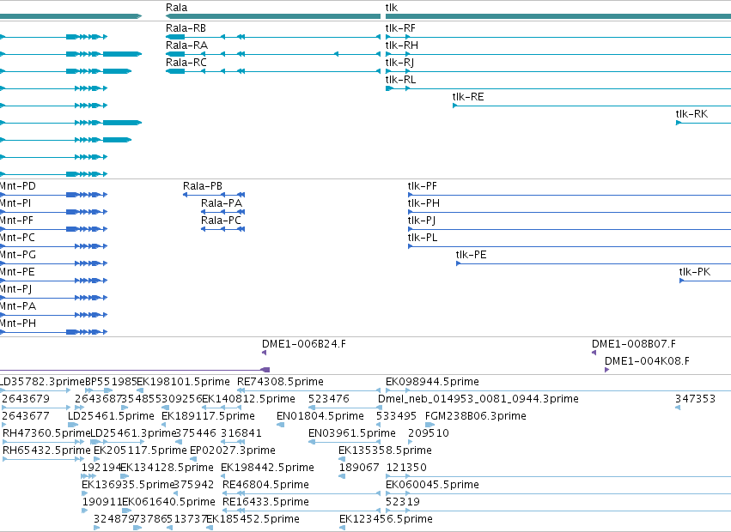This screenshot has width=731, height=532.
Task: Open the Rala-PA polypeptide feature label
Action: [x=222, y=203]
